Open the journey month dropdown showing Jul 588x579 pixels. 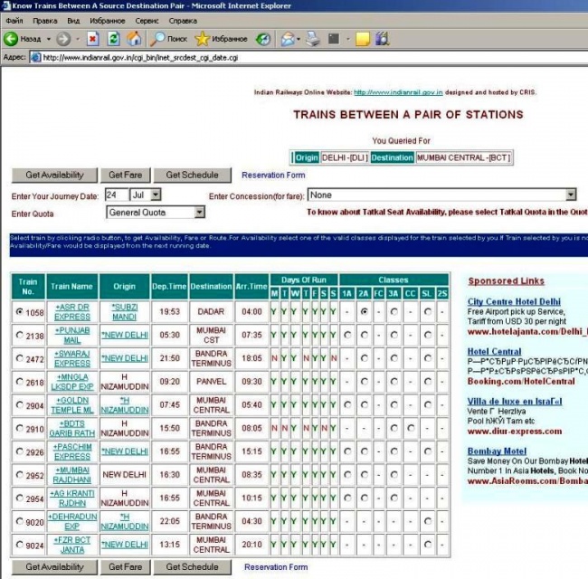point(145,195)
